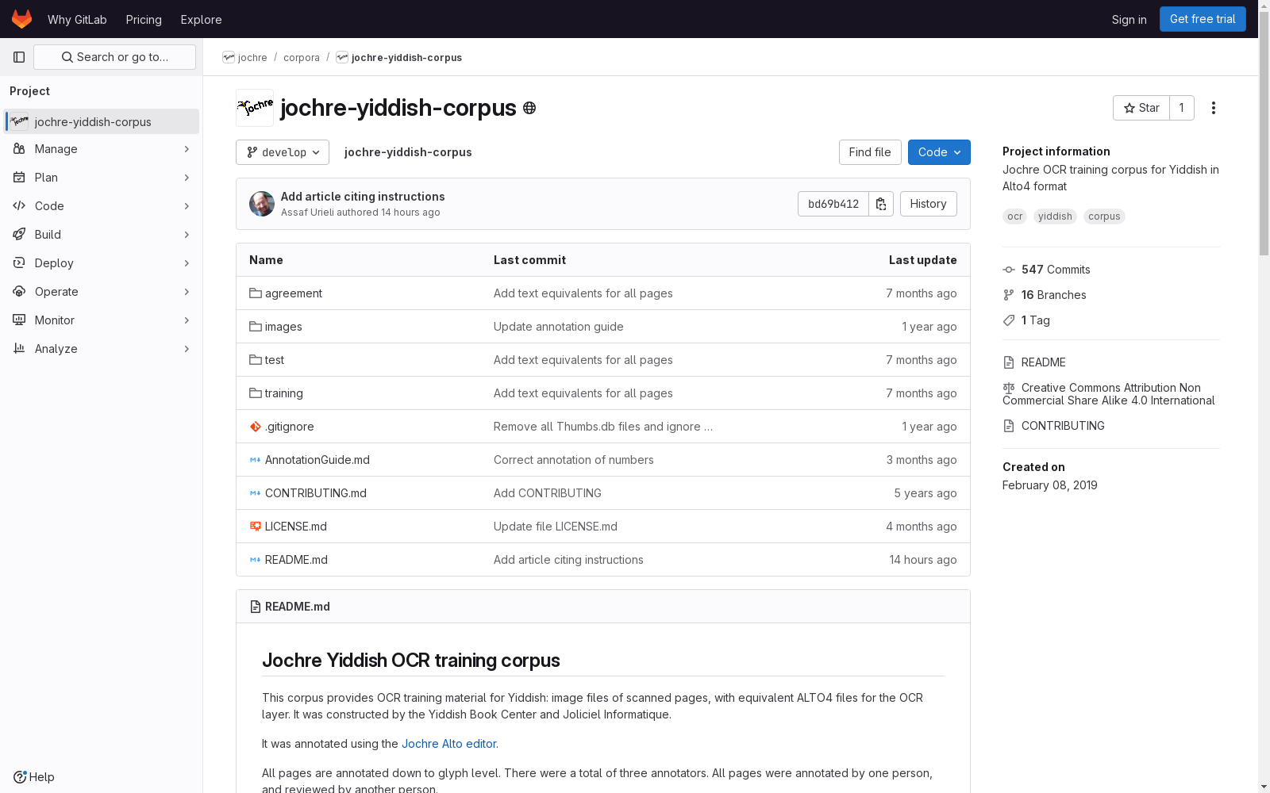Click Get free trial button

click(1203, 19)
